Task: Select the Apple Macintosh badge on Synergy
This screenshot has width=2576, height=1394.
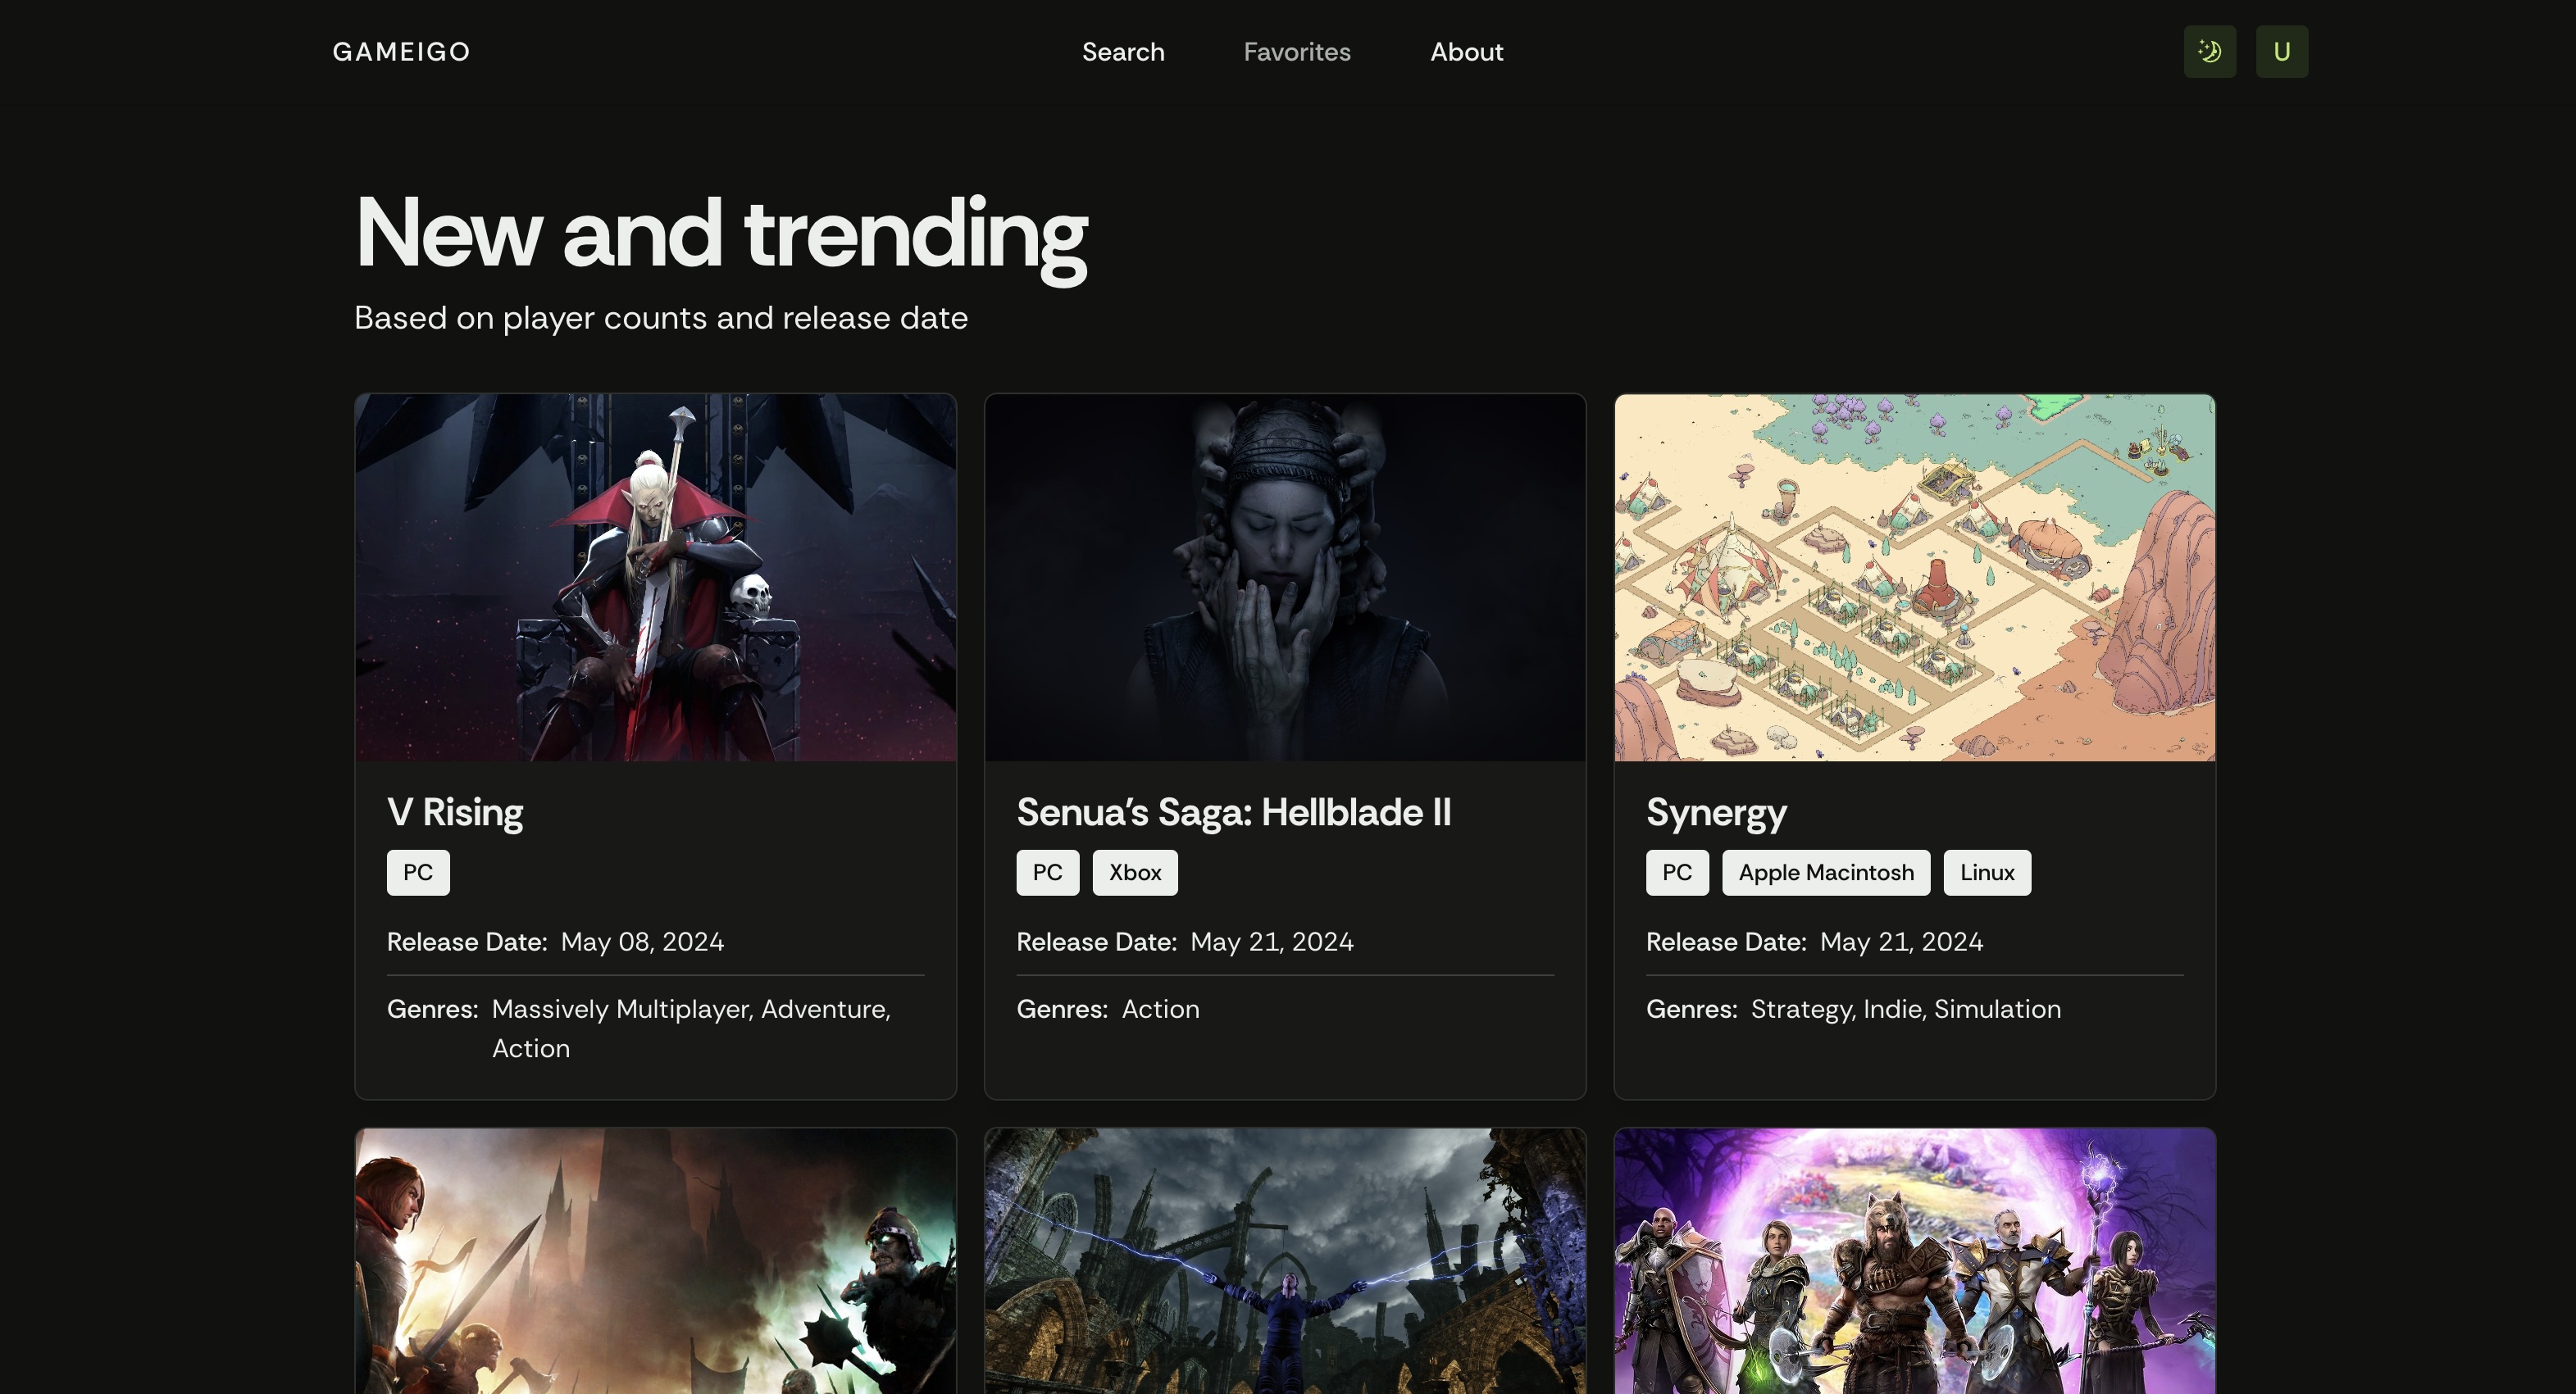Action: pos(1825,871)
